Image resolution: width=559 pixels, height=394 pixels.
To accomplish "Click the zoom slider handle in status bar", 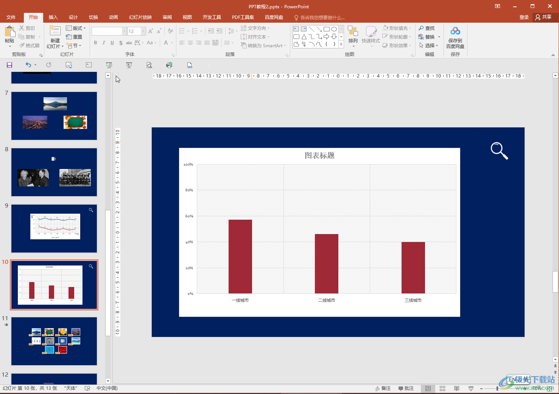I will pyautogui.click(x=497, y=388).
